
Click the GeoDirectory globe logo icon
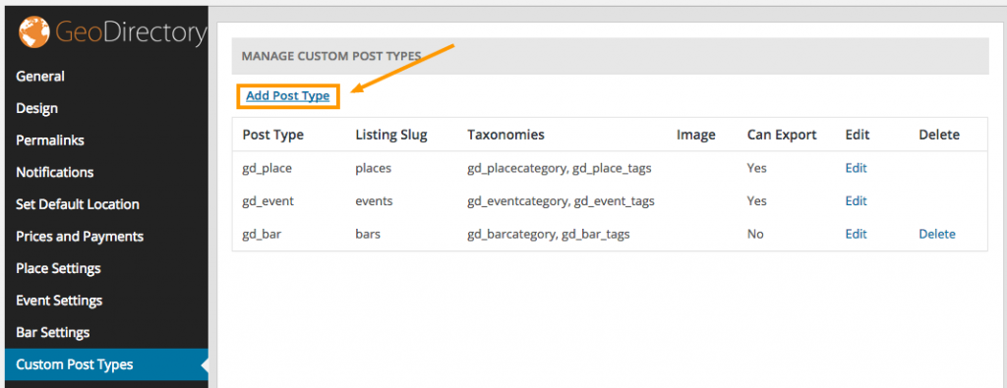tap(34, 32)
